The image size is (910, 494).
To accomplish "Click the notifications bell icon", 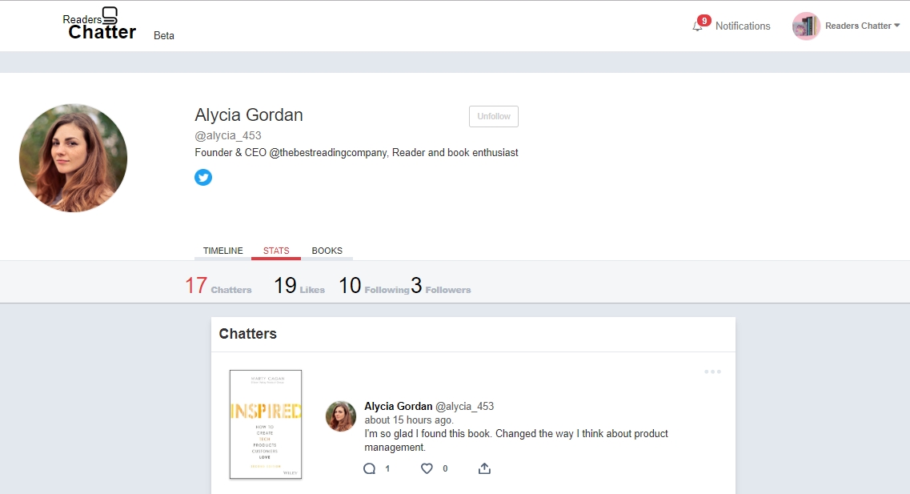I will [x=697, y=26].
